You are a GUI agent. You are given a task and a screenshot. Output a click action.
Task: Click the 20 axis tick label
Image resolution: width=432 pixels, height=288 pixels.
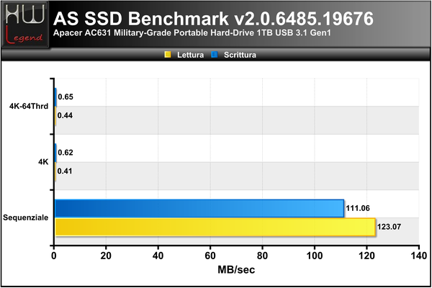(x=106, y=256)
